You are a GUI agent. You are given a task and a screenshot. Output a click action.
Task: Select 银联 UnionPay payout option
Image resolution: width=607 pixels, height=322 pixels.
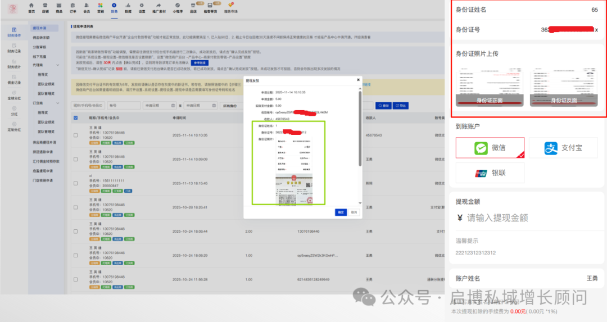(x=490, y=174)
